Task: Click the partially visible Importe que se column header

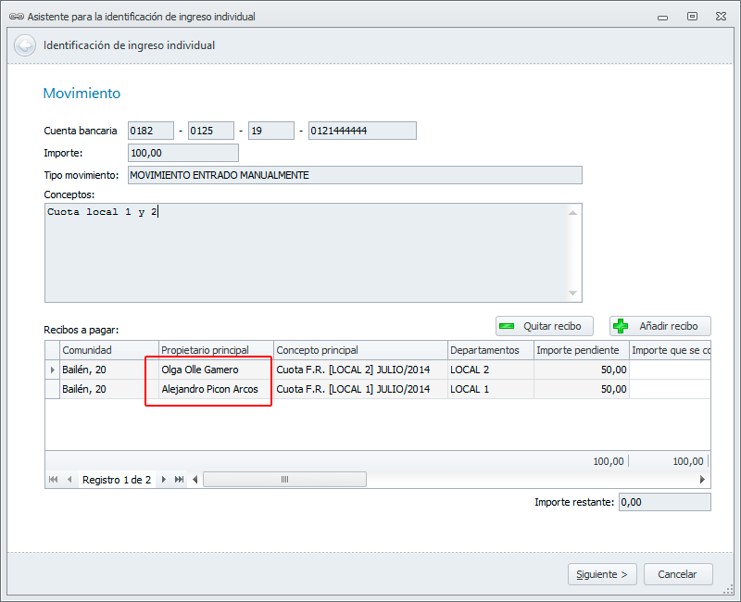Action: click(670, 350)
